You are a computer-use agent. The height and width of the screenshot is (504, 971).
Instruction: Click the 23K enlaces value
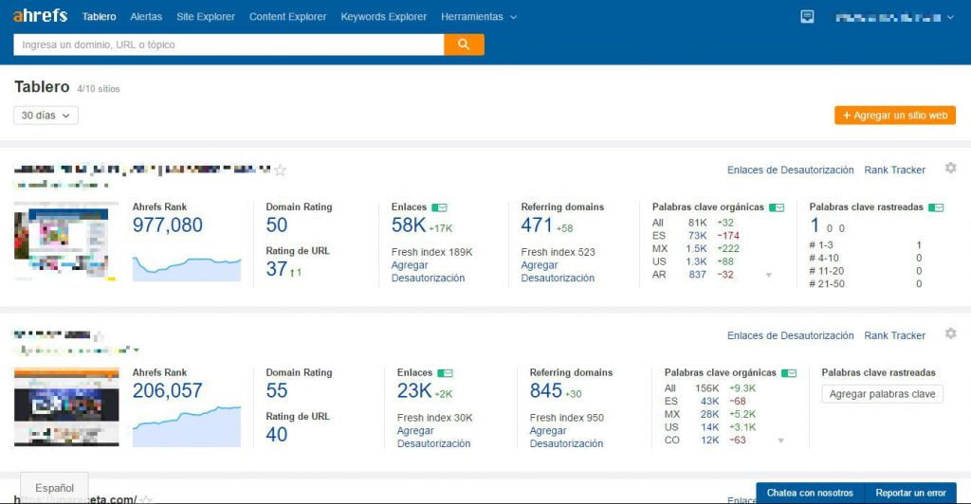coord(413,391)
